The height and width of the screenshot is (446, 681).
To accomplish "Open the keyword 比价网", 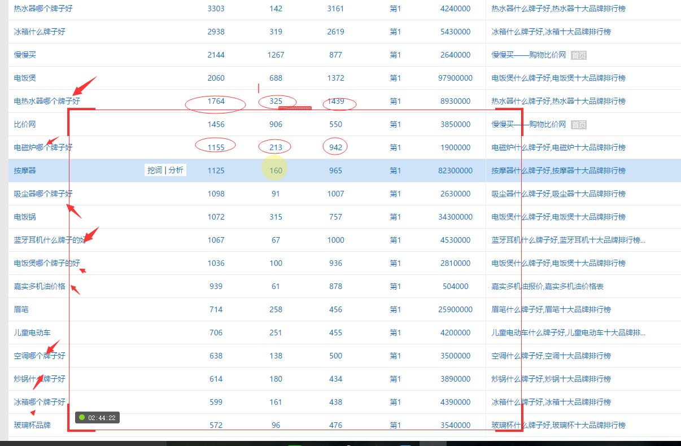I will click(x=25, y=124).
